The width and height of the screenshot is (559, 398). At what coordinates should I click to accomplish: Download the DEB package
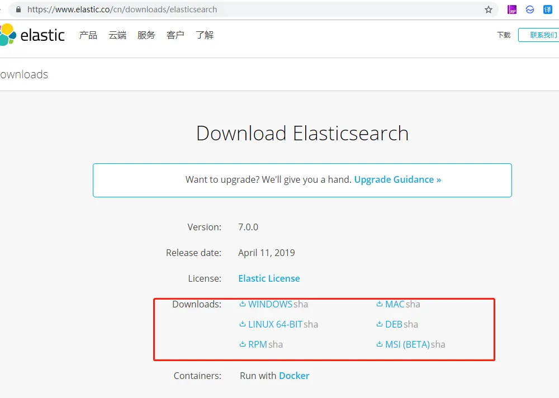click(394, 324)
